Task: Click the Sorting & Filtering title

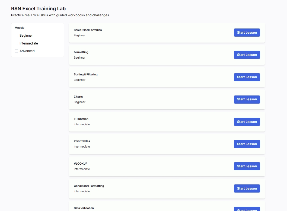Action: tap(85, 75)
